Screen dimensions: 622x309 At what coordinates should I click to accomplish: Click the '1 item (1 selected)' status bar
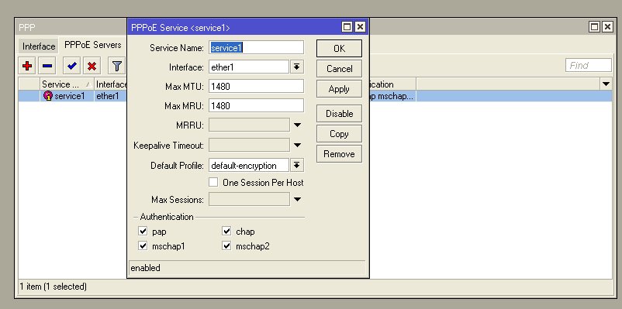(x=54, y=287)
